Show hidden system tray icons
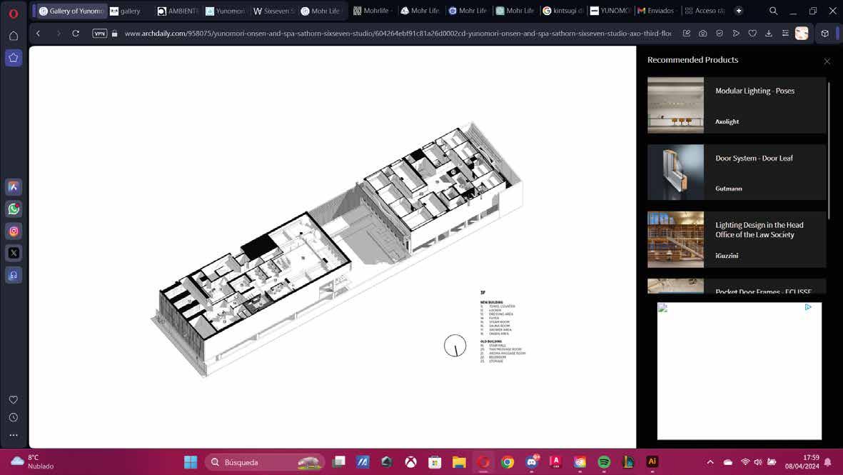Image resolution: width=843 pixels, height=475 pixels. coord(710,462)
